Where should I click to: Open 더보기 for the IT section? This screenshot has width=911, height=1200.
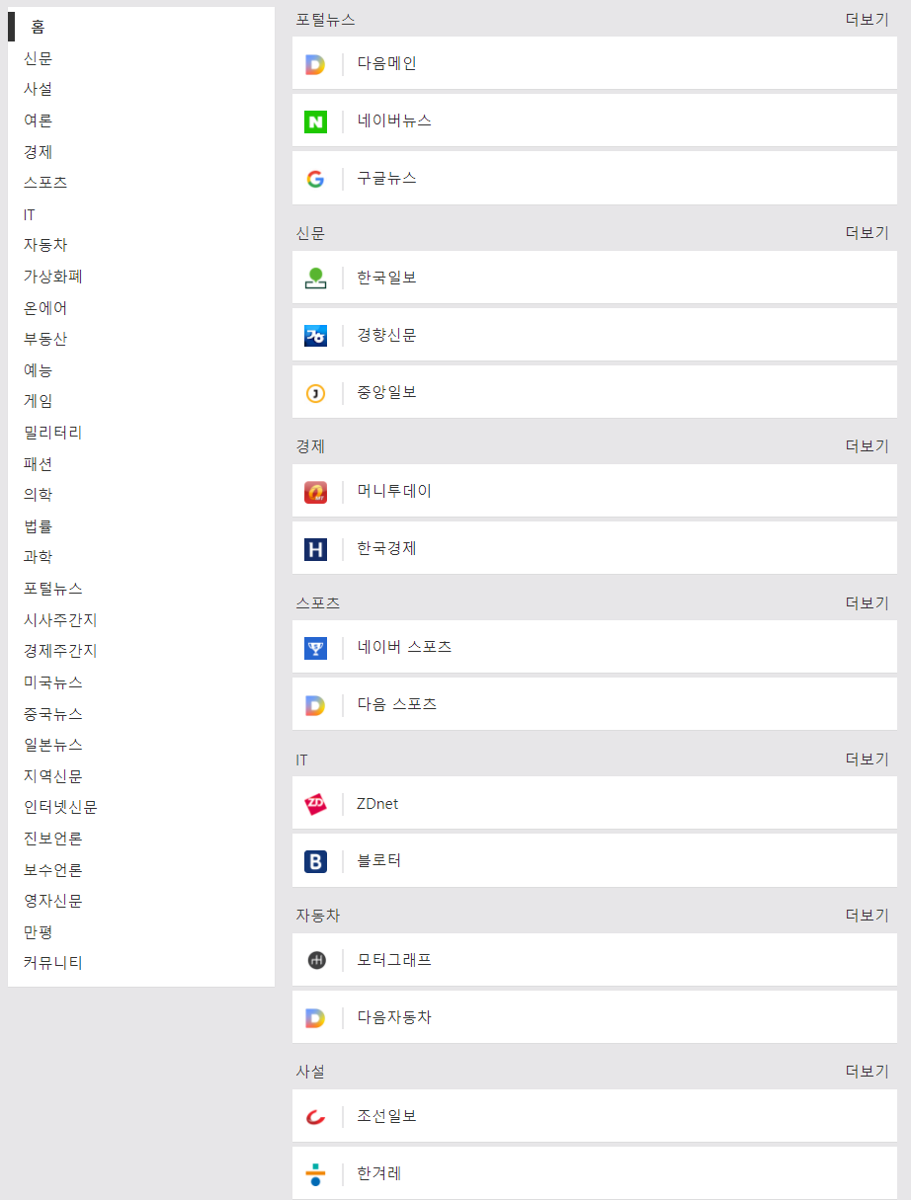[x=867, y=760]
